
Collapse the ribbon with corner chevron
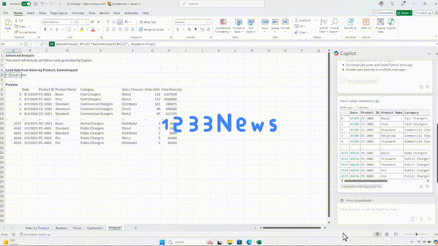coord(436,37)
